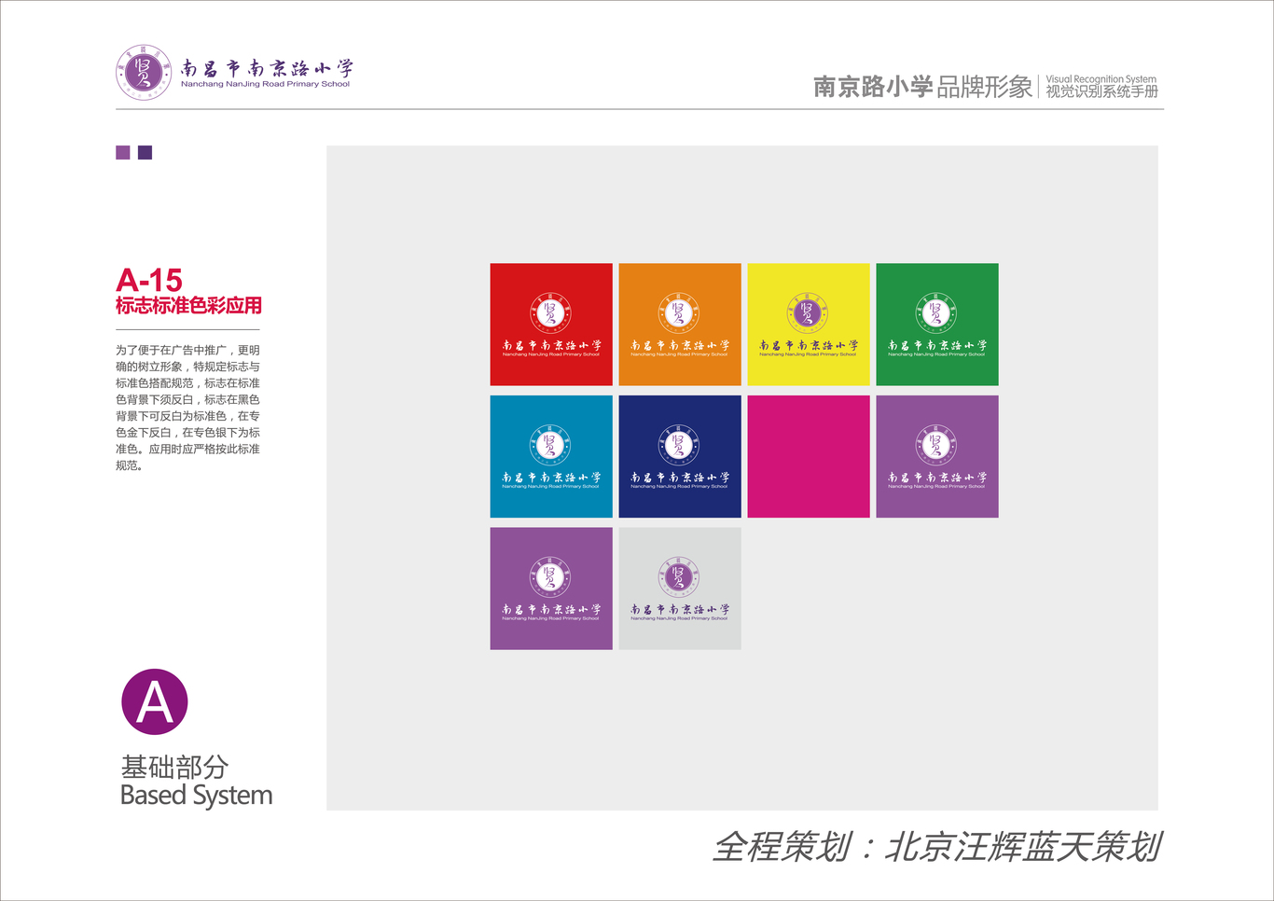Click the final paragraph line 规范。
This screenshot has height=901, width=1274.
[x=130, y=465]
